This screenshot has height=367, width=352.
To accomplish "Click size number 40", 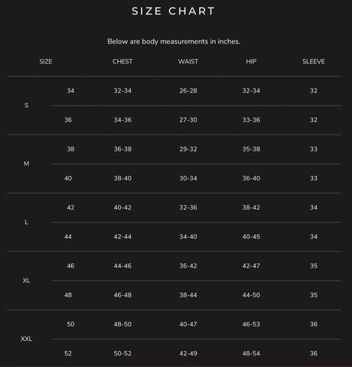I will (68, 178).
